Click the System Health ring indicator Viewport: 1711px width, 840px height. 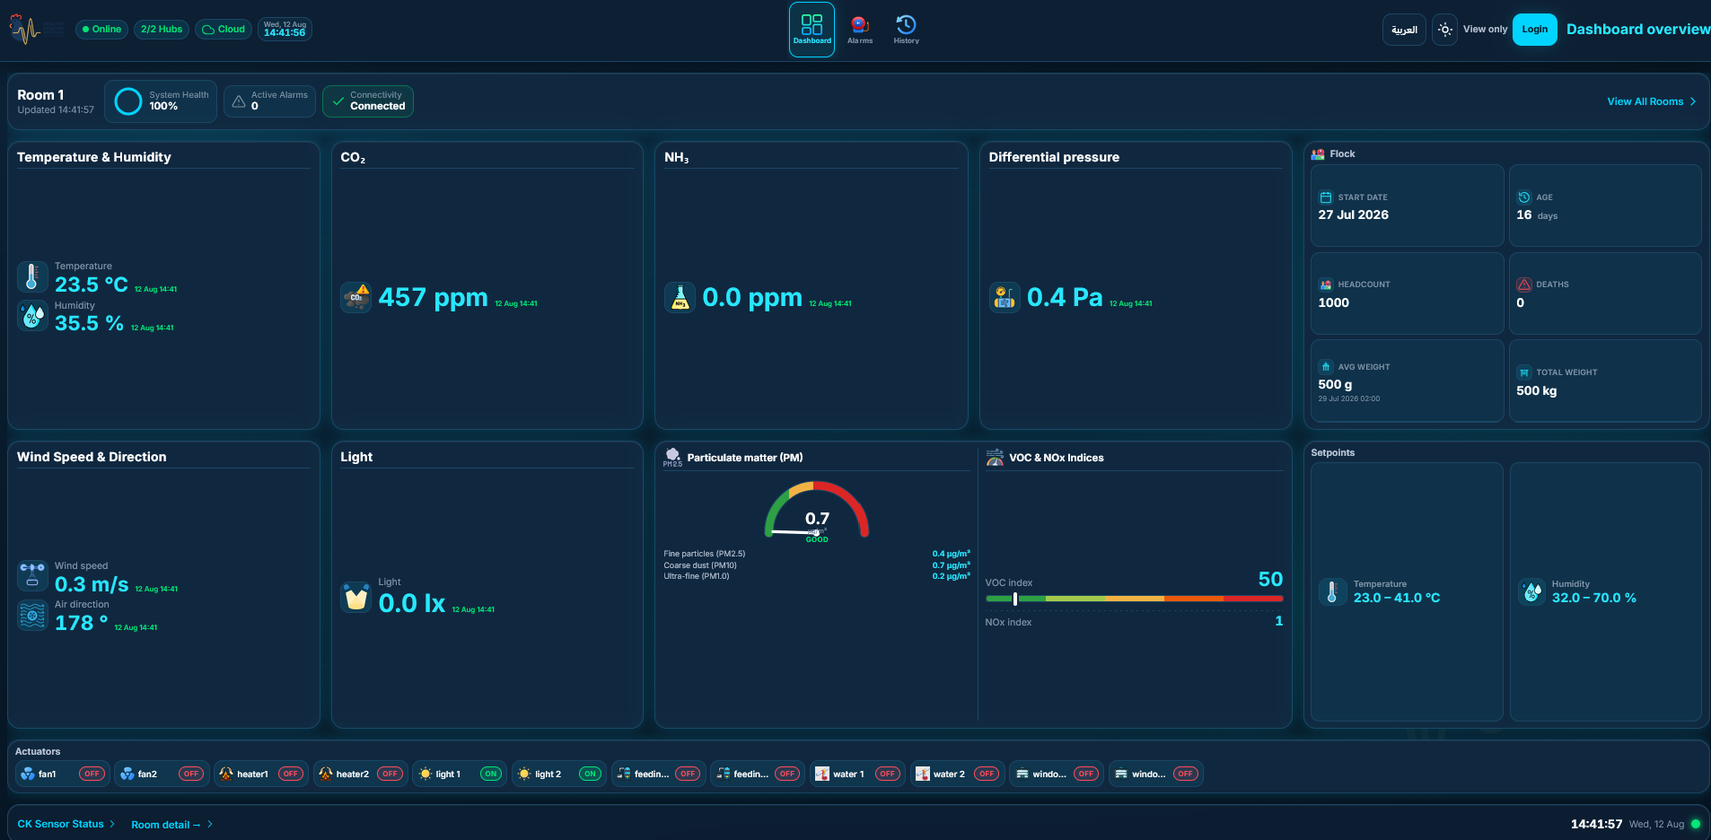[x=128, y=101]
